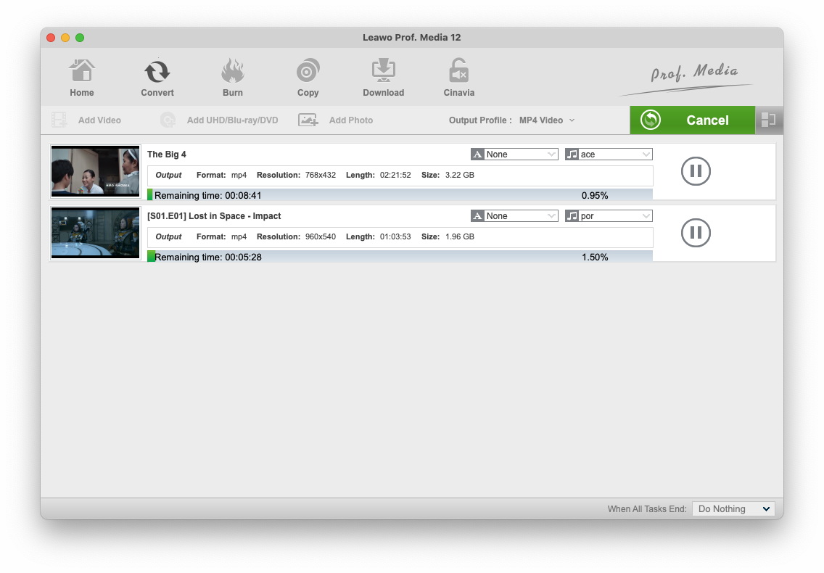Viewport: 824px width, 573px height.
Task: Select The Big 4 thumbnail
Action: point(95,171)
